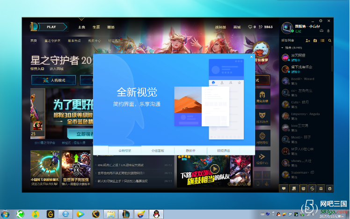Toggle the green online status indicator
Viewport: 350px width, 219px height.
(x=292, y=31)
